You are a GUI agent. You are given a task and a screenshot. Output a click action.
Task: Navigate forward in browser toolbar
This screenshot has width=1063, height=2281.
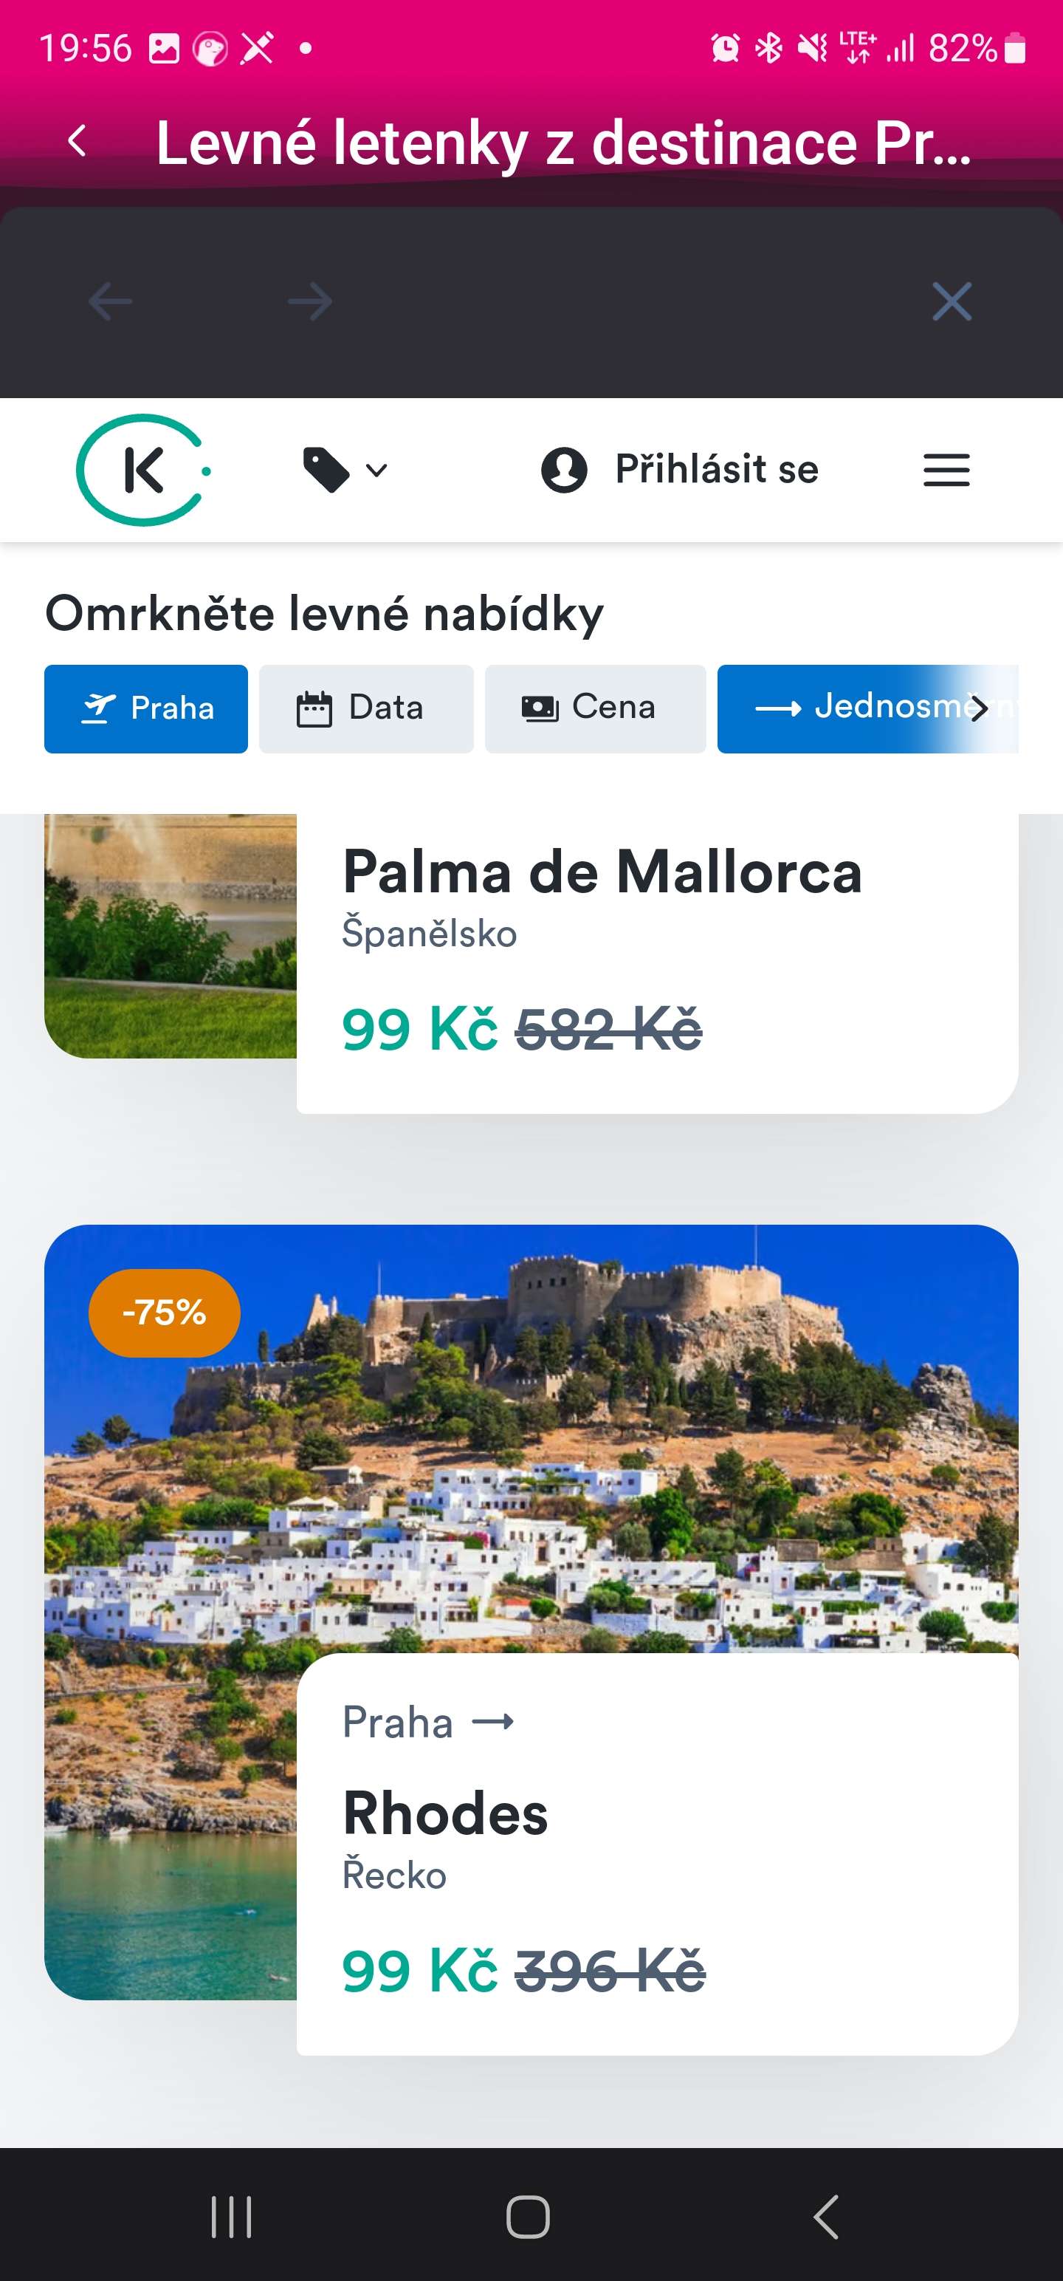310,302
